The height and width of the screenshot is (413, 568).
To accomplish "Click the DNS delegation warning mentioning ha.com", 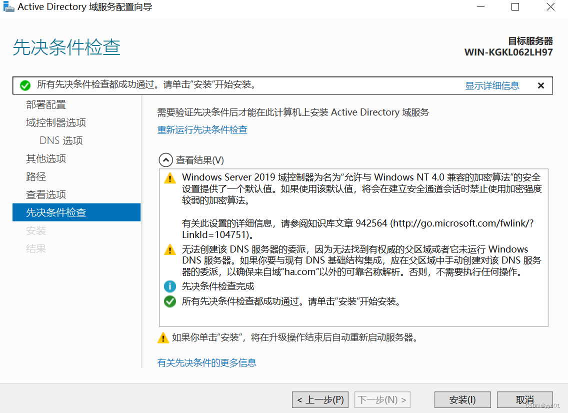I will coord(361,260).
